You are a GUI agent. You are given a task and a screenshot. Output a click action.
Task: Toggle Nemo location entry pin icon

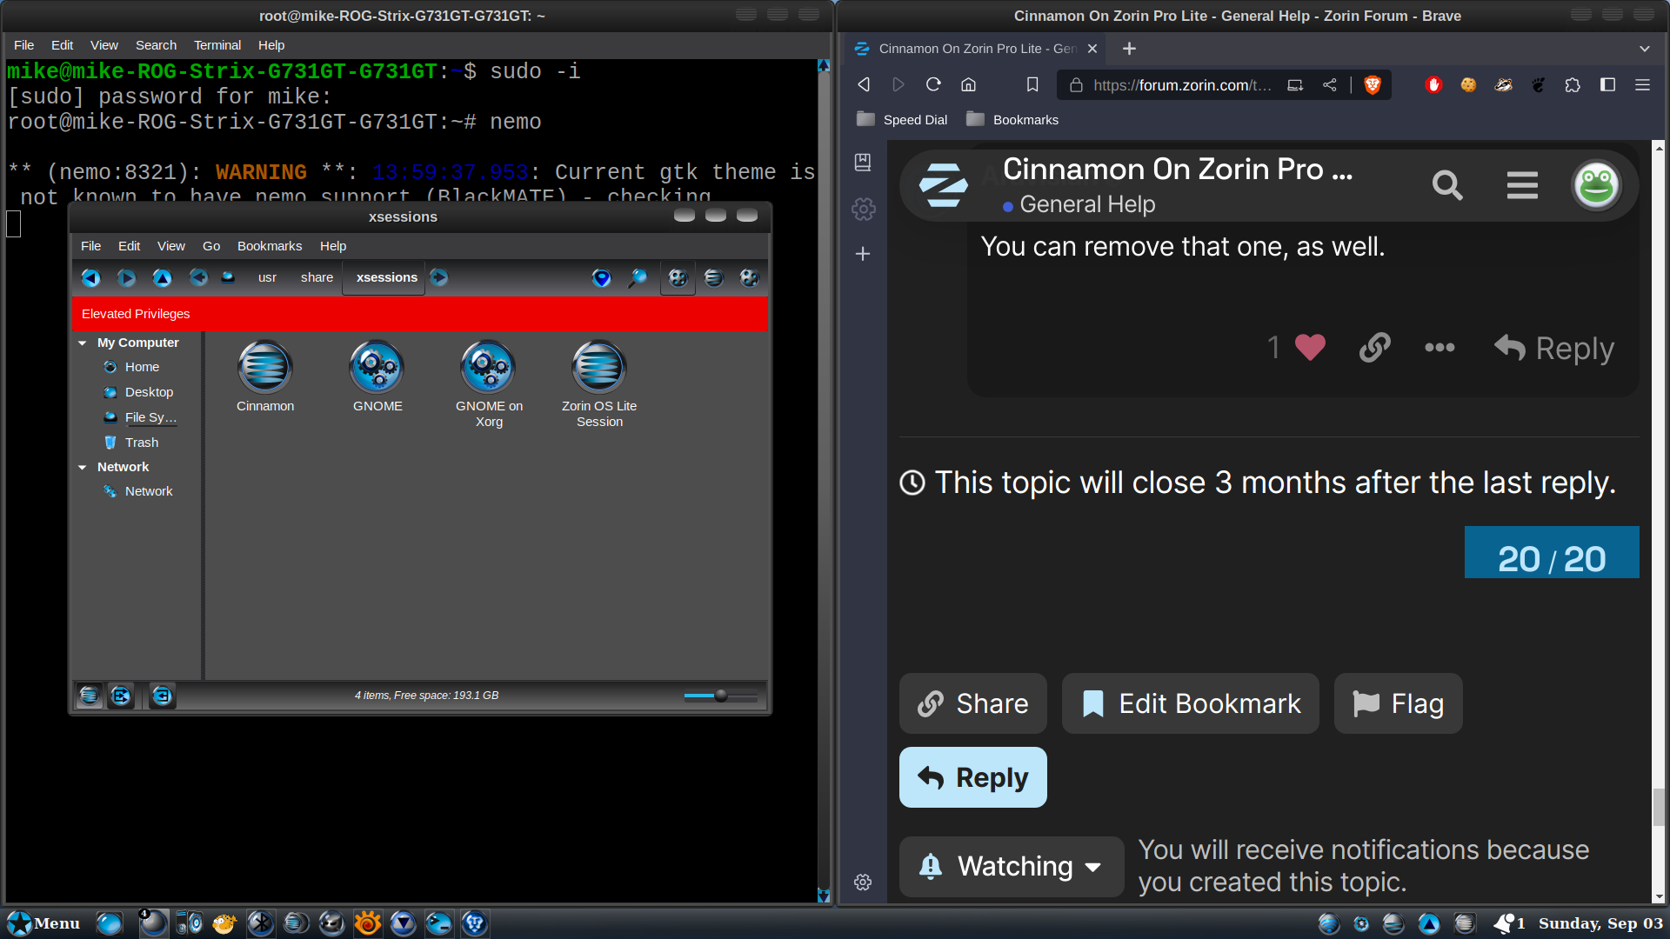click(601, 277)
